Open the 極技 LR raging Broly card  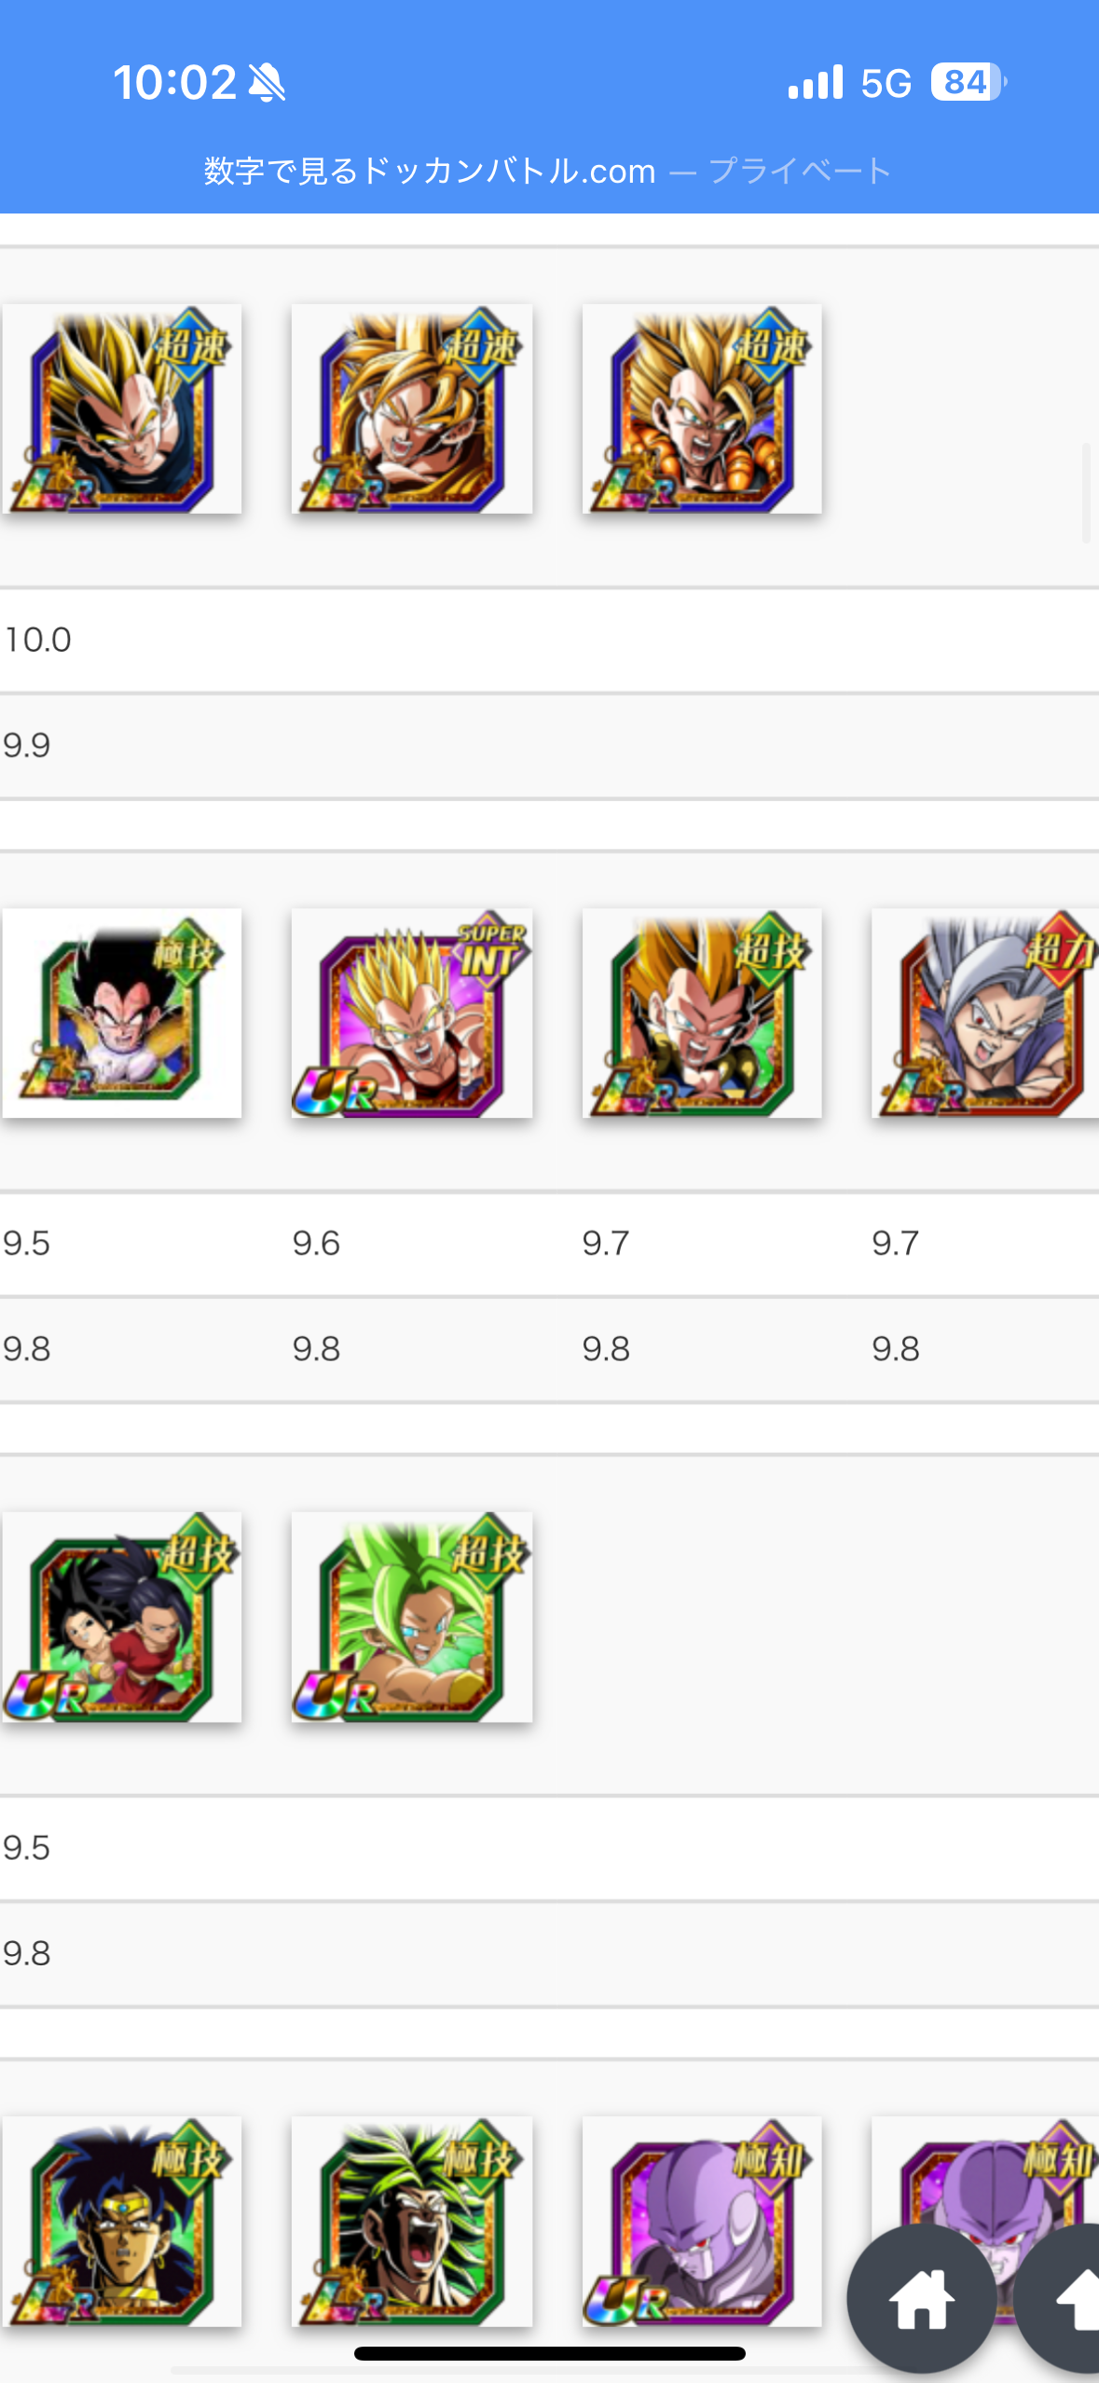pos(412,2222)
